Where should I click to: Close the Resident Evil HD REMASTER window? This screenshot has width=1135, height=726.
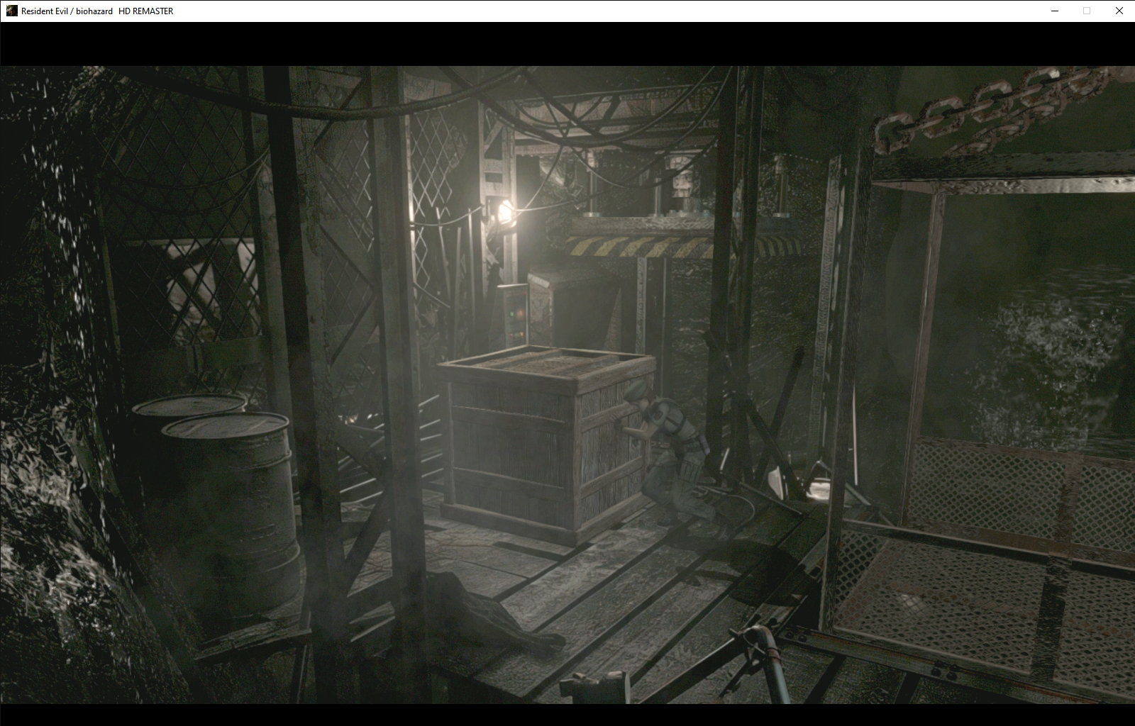(1119, 11)
